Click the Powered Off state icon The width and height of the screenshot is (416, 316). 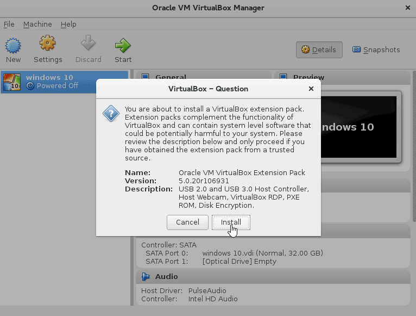tap(30, 86)
